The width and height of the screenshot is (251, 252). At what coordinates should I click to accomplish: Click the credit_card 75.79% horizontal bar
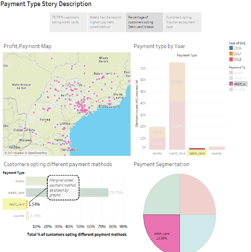click(x=67, y=192)
